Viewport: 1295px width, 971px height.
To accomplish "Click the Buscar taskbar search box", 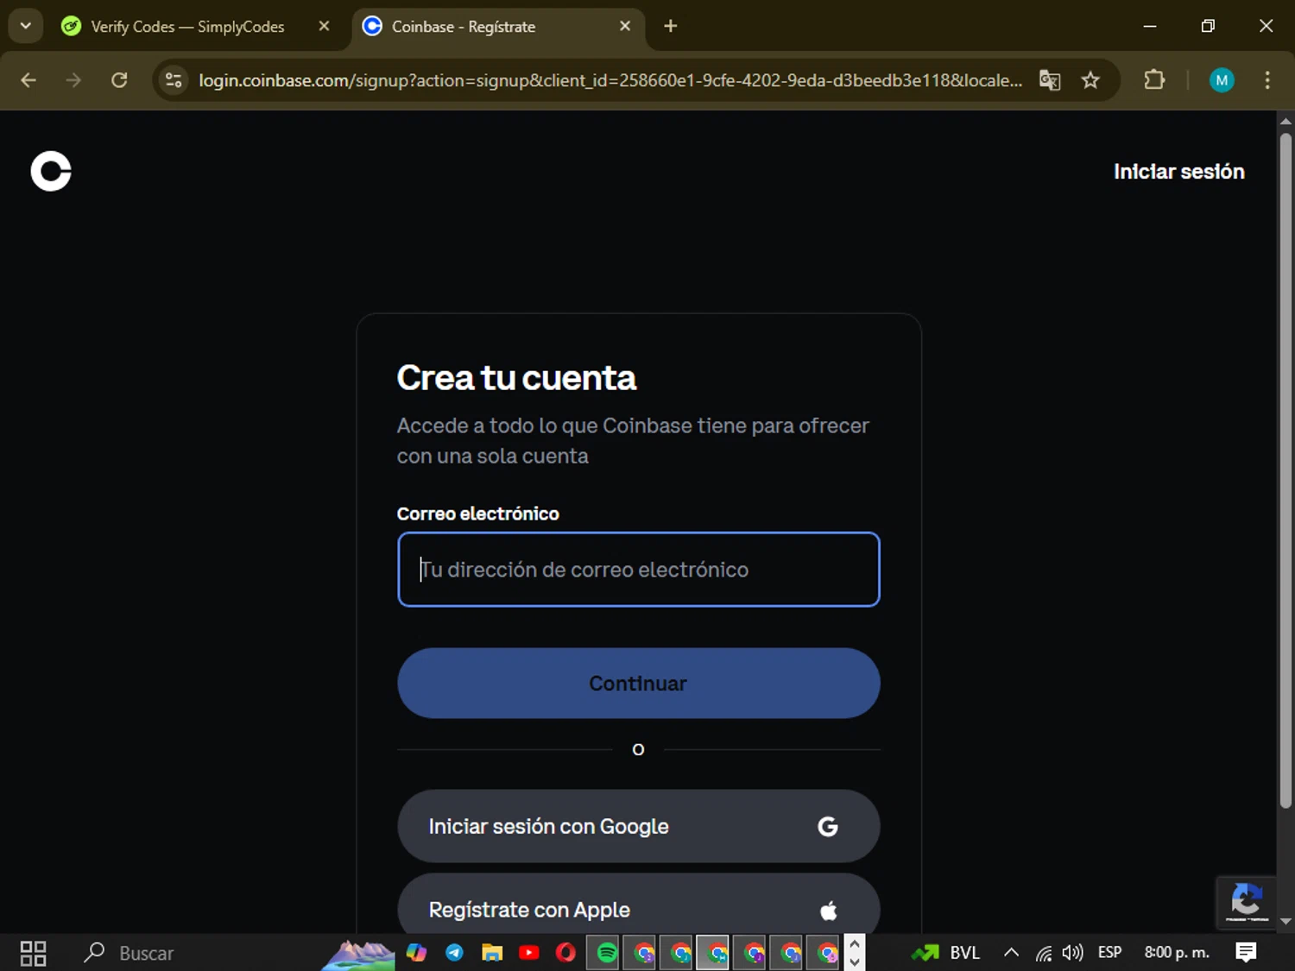I will 146,953.
